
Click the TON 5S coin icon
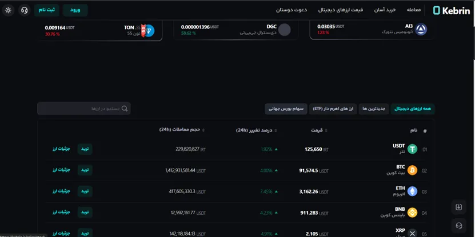point(148,31)
